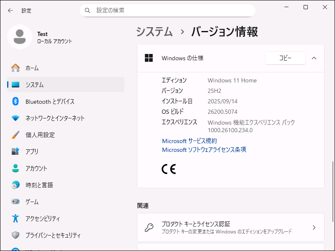The width and height of the screenshot is (335, 251).
Task: Click the Apps (アプリ) icon
Action: [x=15, y=151]
